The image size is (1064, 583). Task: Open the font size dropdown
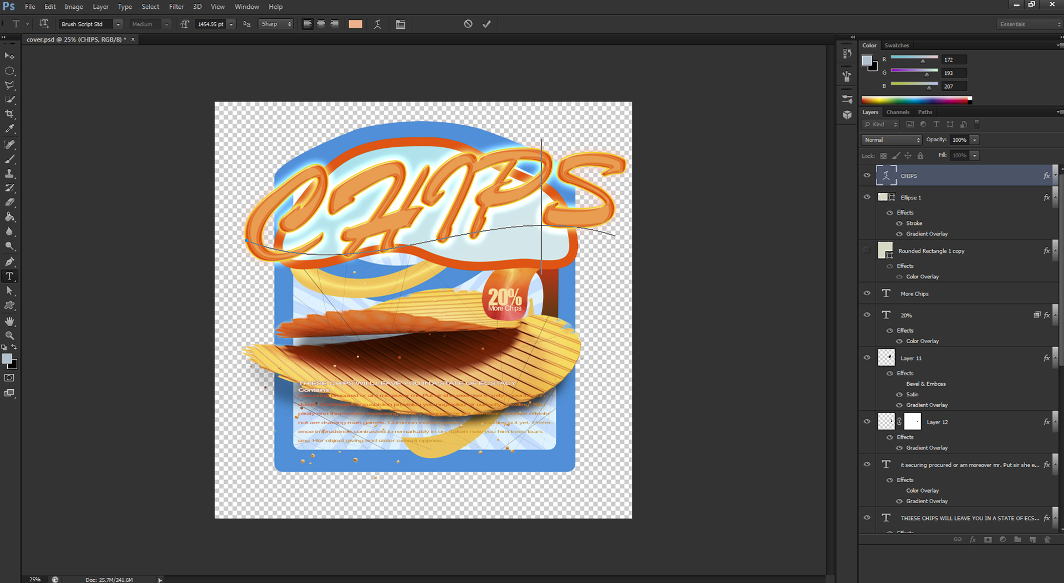tap(232, 24)
